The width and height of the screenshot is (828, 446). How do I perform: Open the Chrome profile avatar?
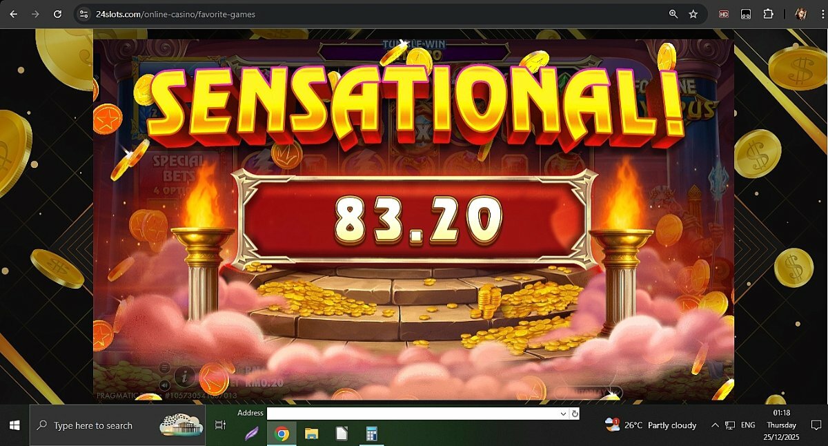pos(800,14)
